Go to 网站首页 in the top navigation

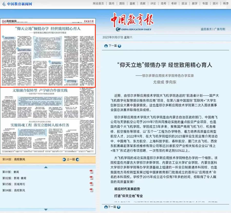[x=98, y=4]
